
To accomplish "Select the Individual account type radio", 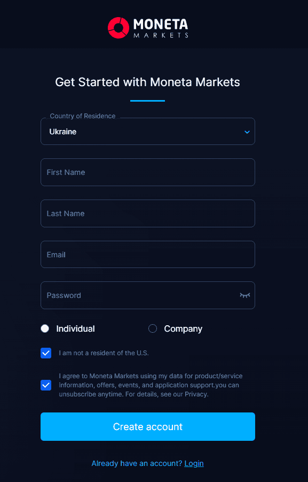I will coord(45,328).
